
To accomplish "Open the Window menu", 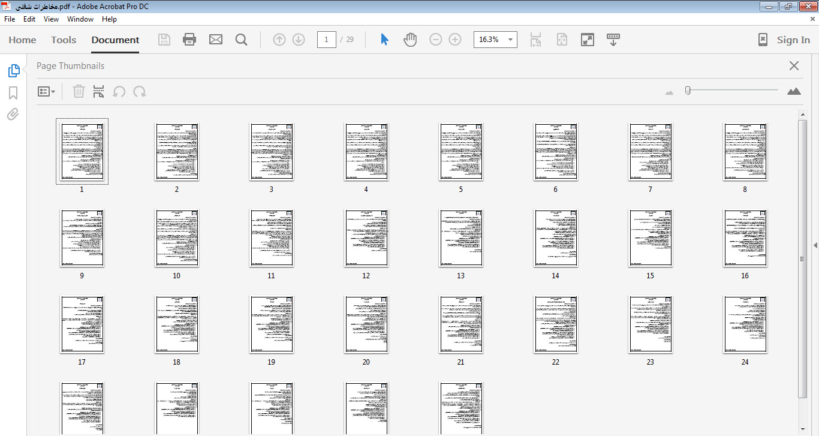I will [80, 19].
